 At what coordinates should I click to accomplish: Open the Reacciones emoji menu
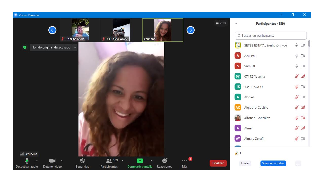165,163
